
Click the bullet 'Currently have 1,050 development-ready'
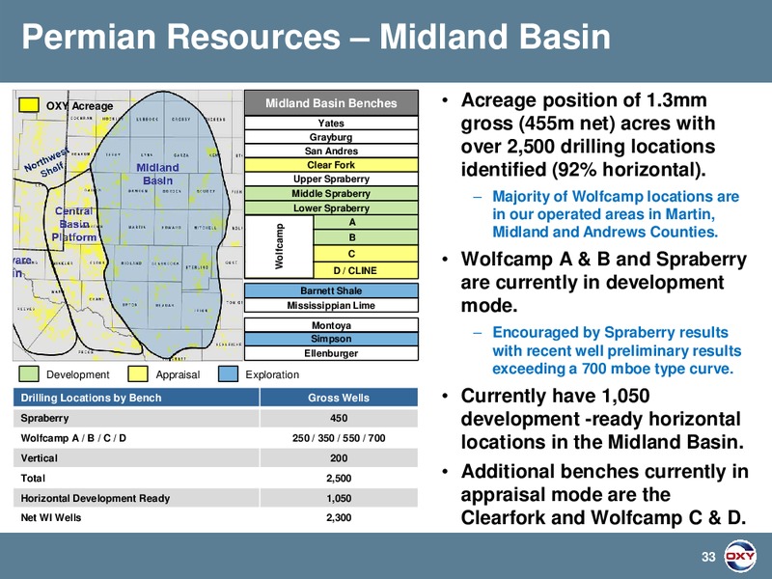pos(602,419)
